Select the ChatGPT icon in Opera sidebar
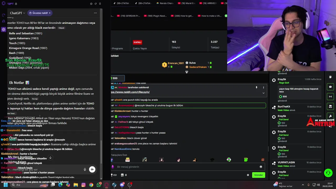Viewport: 336px width, 189px height. click(4, 29)
